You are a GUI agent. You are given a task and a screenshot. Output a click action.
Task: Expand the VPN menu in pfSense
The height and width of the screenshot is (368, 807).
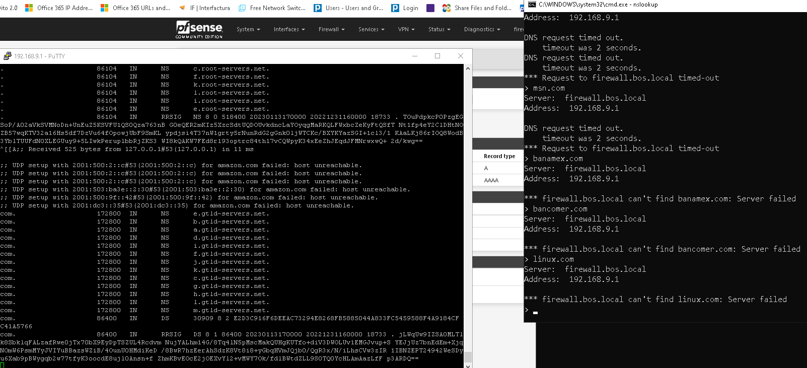[406, 29]
